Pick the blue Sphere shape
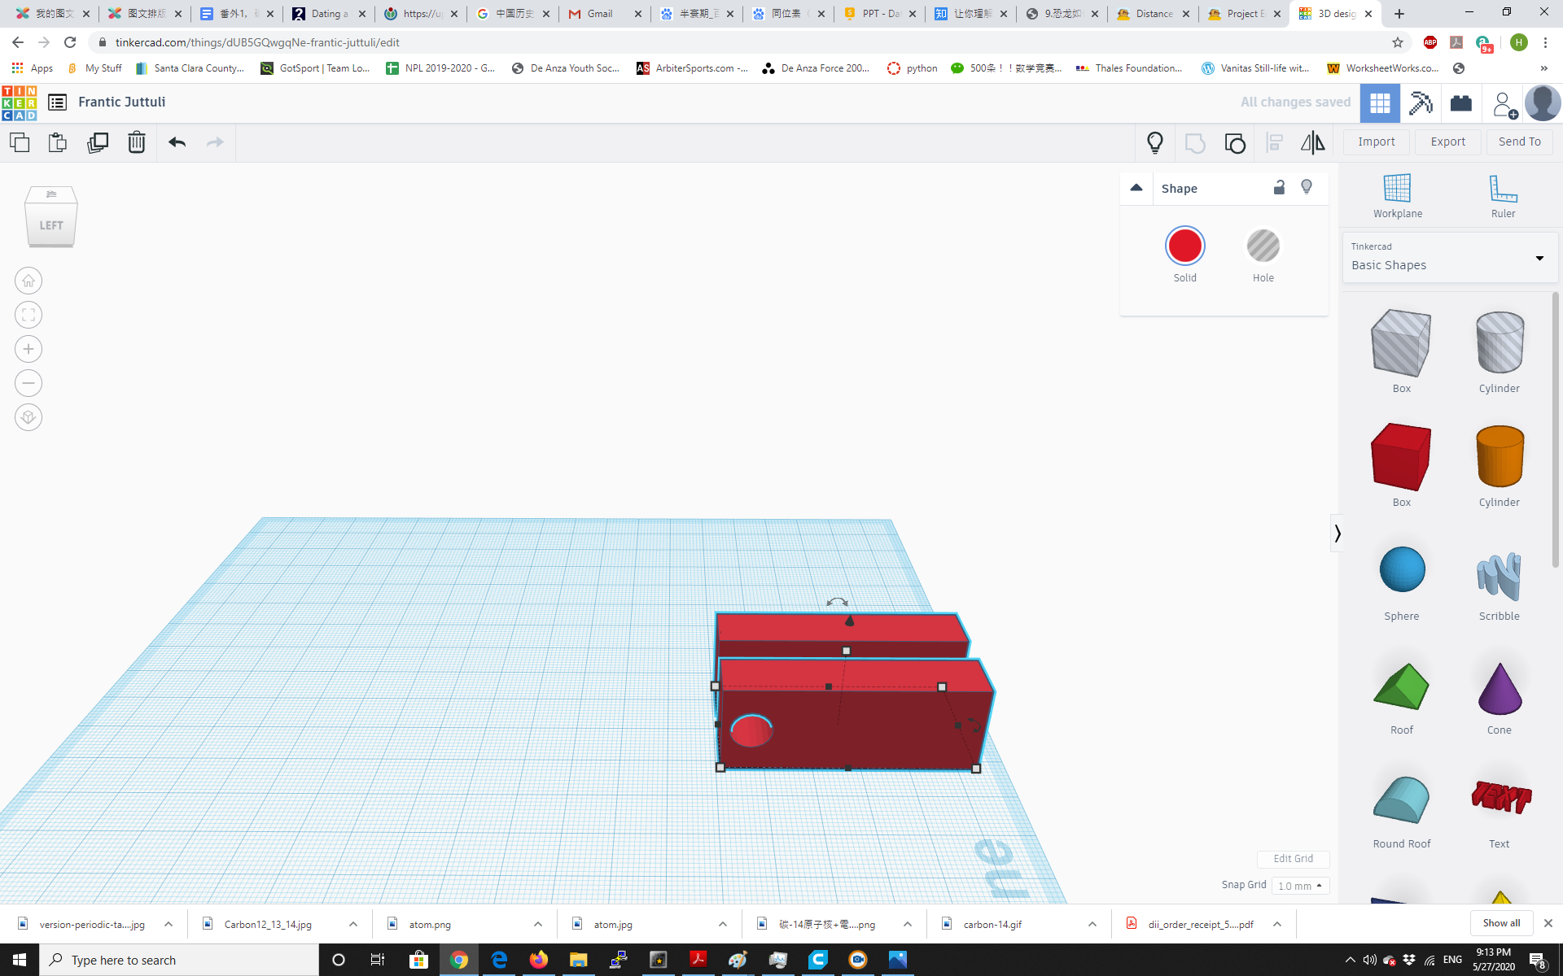This screenshot has width=1563, height=976. tap(1402, 569)
